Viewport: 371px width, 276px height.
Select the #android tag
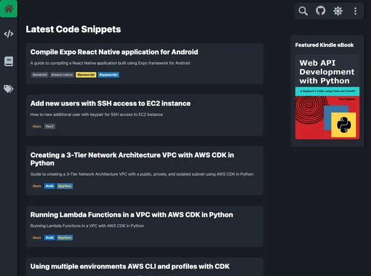point(40,75)
